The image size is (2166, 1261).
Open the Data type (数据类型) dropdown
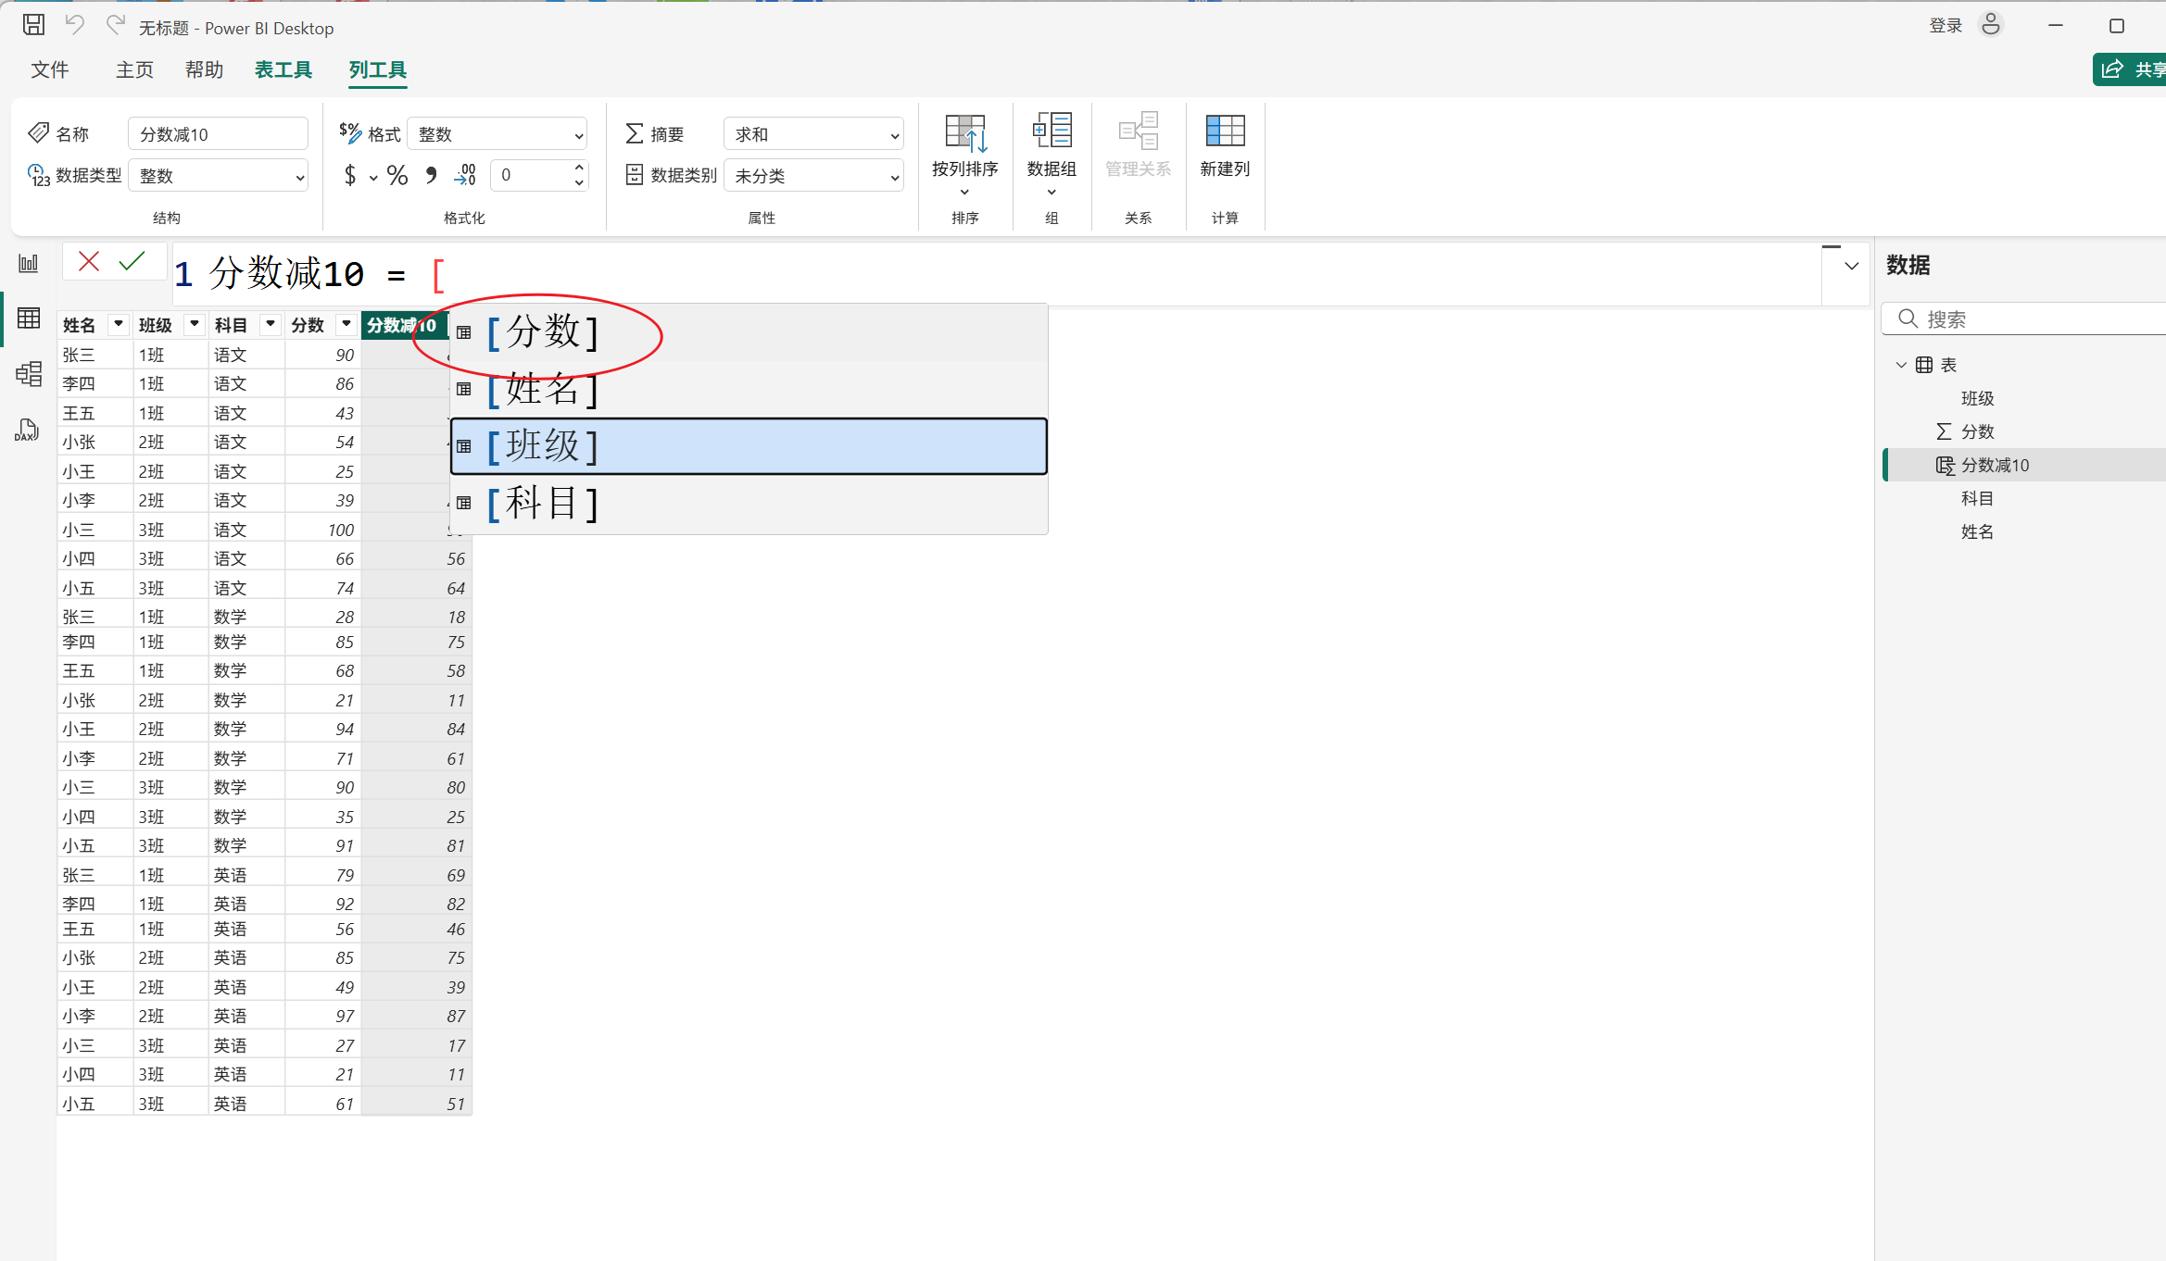219,176
